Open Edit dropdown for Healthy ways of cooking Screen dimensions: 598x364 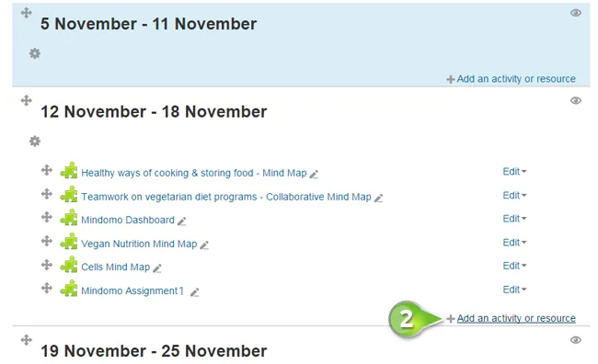(514, 172)
